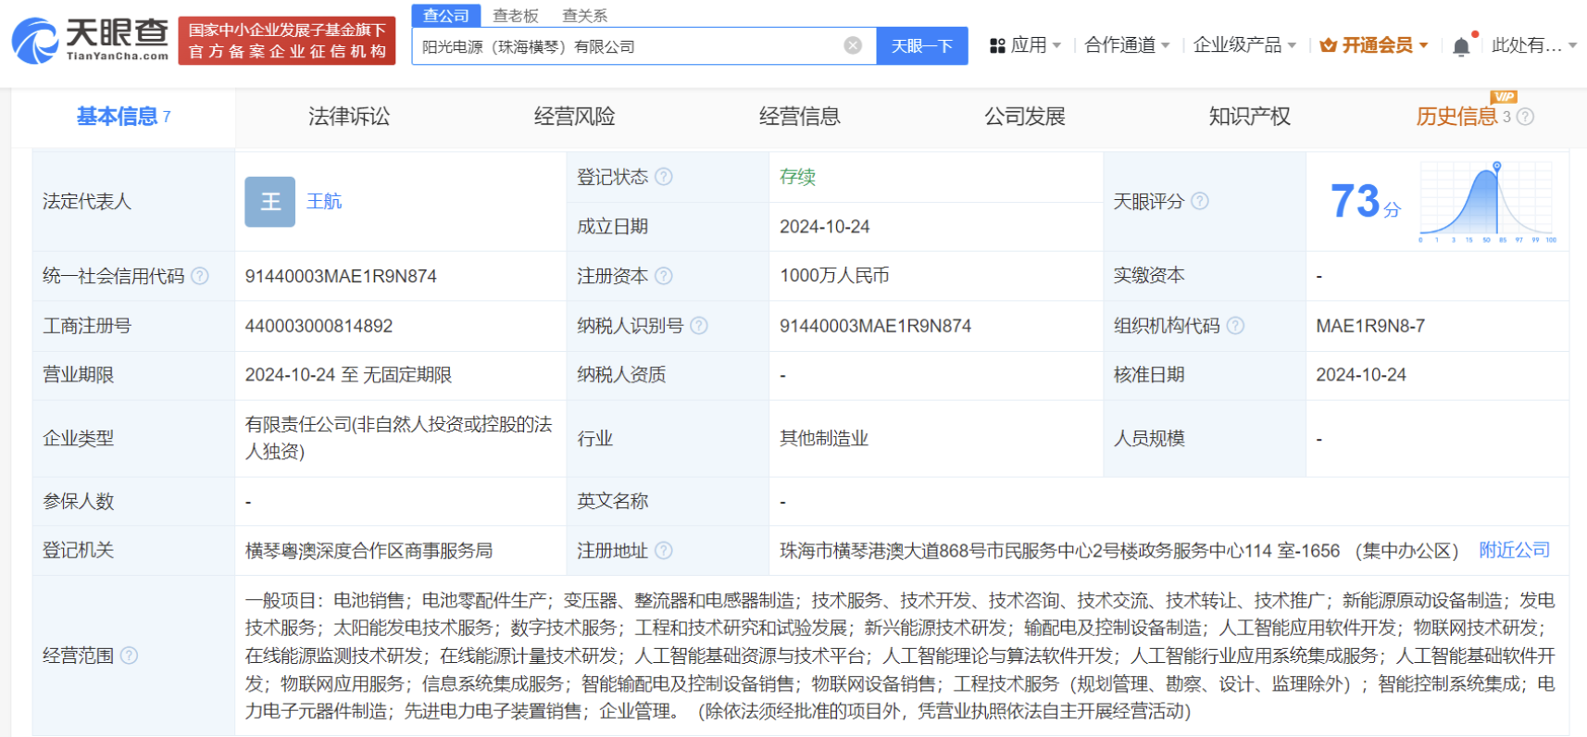Clear the search box text
This screenshot has height=737, width=1587.
pos(853,45)
